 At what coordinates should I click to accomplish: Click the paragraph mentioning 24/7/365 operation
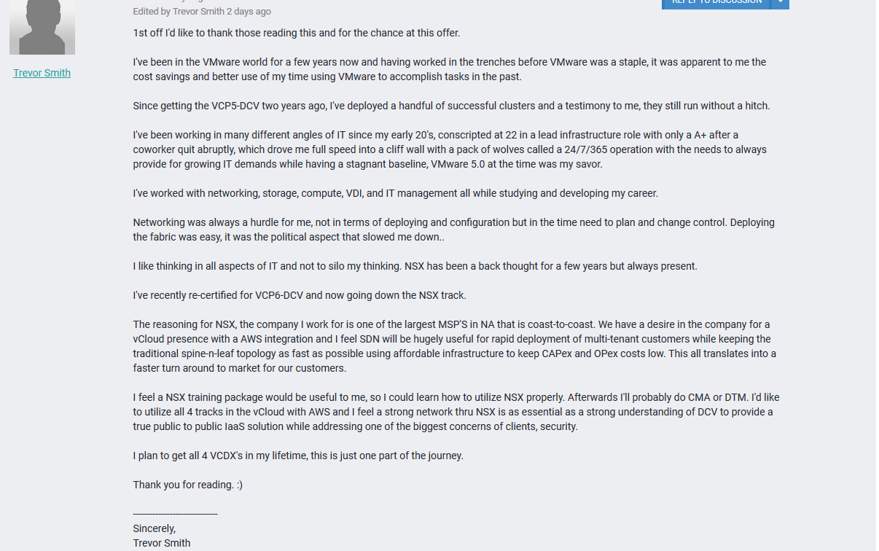point(450,149)
